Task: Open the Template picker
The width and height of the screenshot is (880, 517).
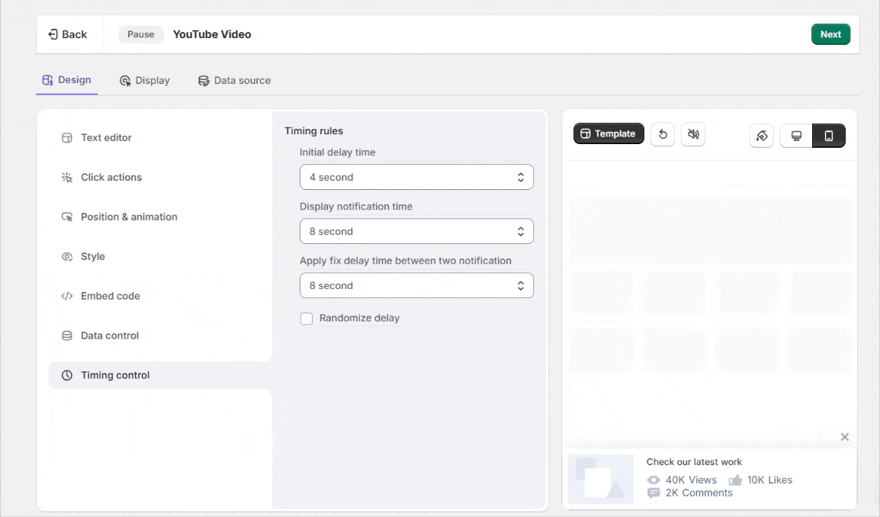Action: coord(609,133)
